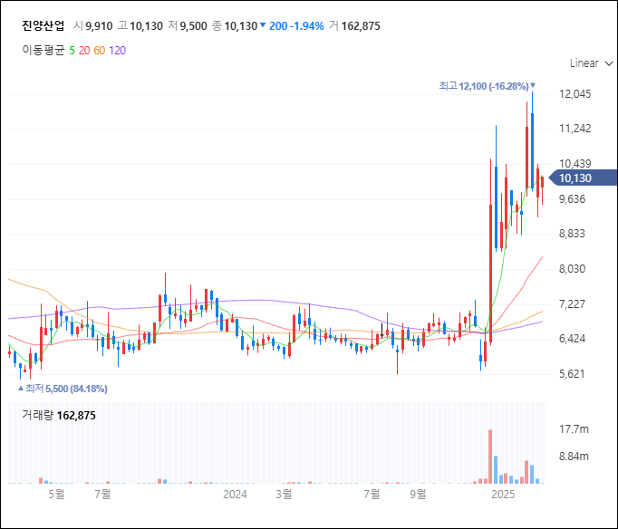Click the 최저 5,500 low marker label

click(x=63, y=389)
